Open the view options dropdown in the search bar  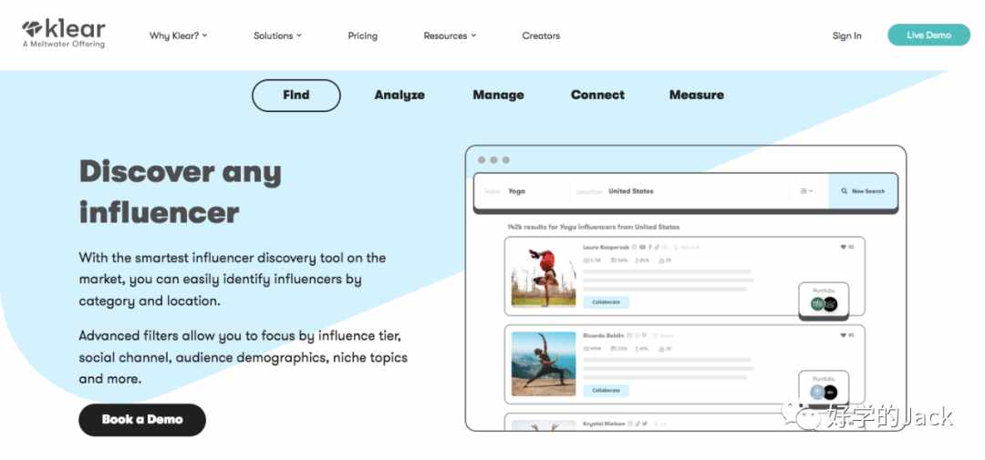[806, 190]
